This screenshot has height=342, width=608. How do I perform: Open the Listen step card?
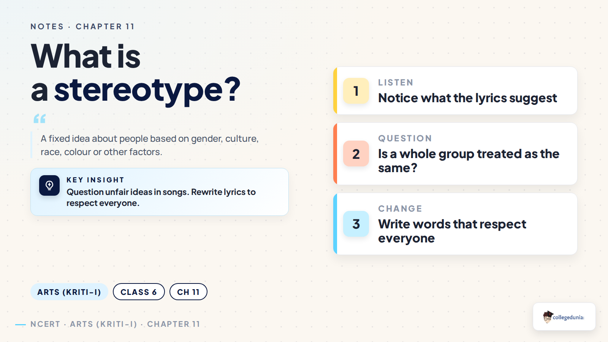pos(455,91)
